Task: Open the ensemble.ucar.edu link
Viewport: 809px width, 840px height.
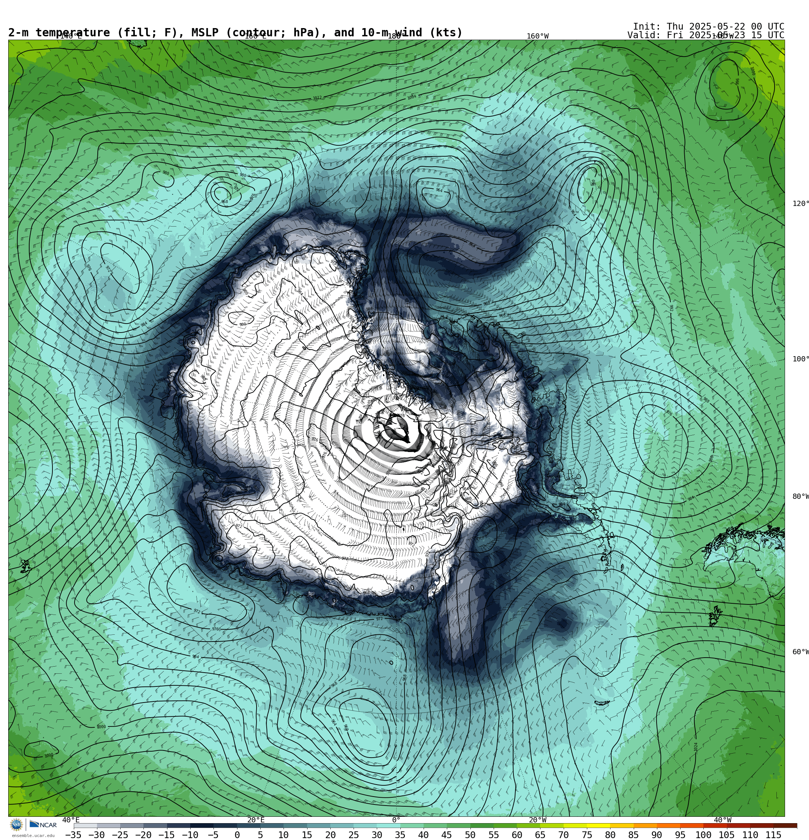Action: tap(33, 836)
